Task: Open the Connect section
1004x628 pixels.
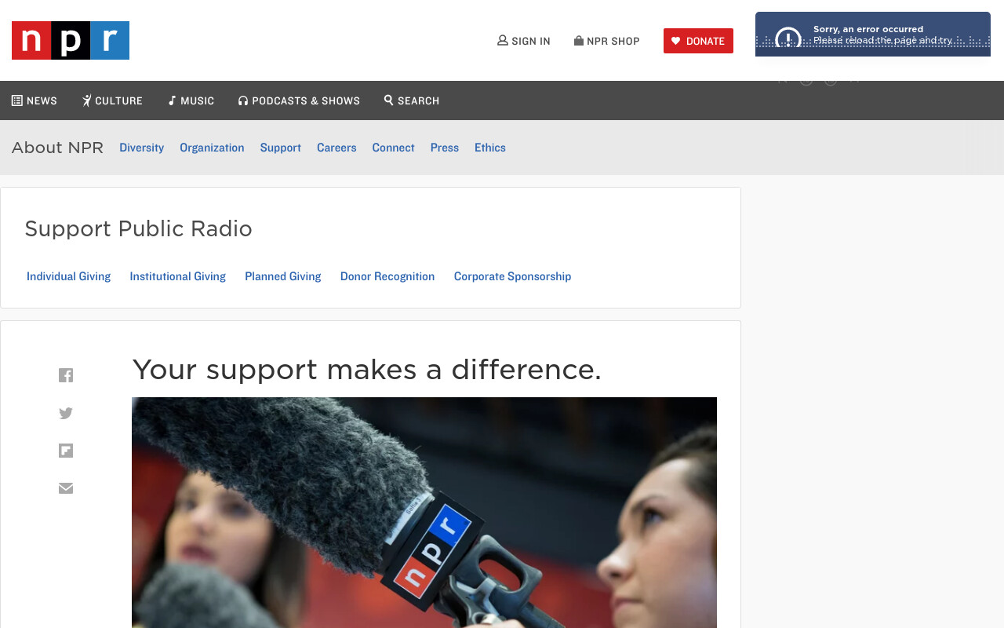Action: click(x=393, y=148)
